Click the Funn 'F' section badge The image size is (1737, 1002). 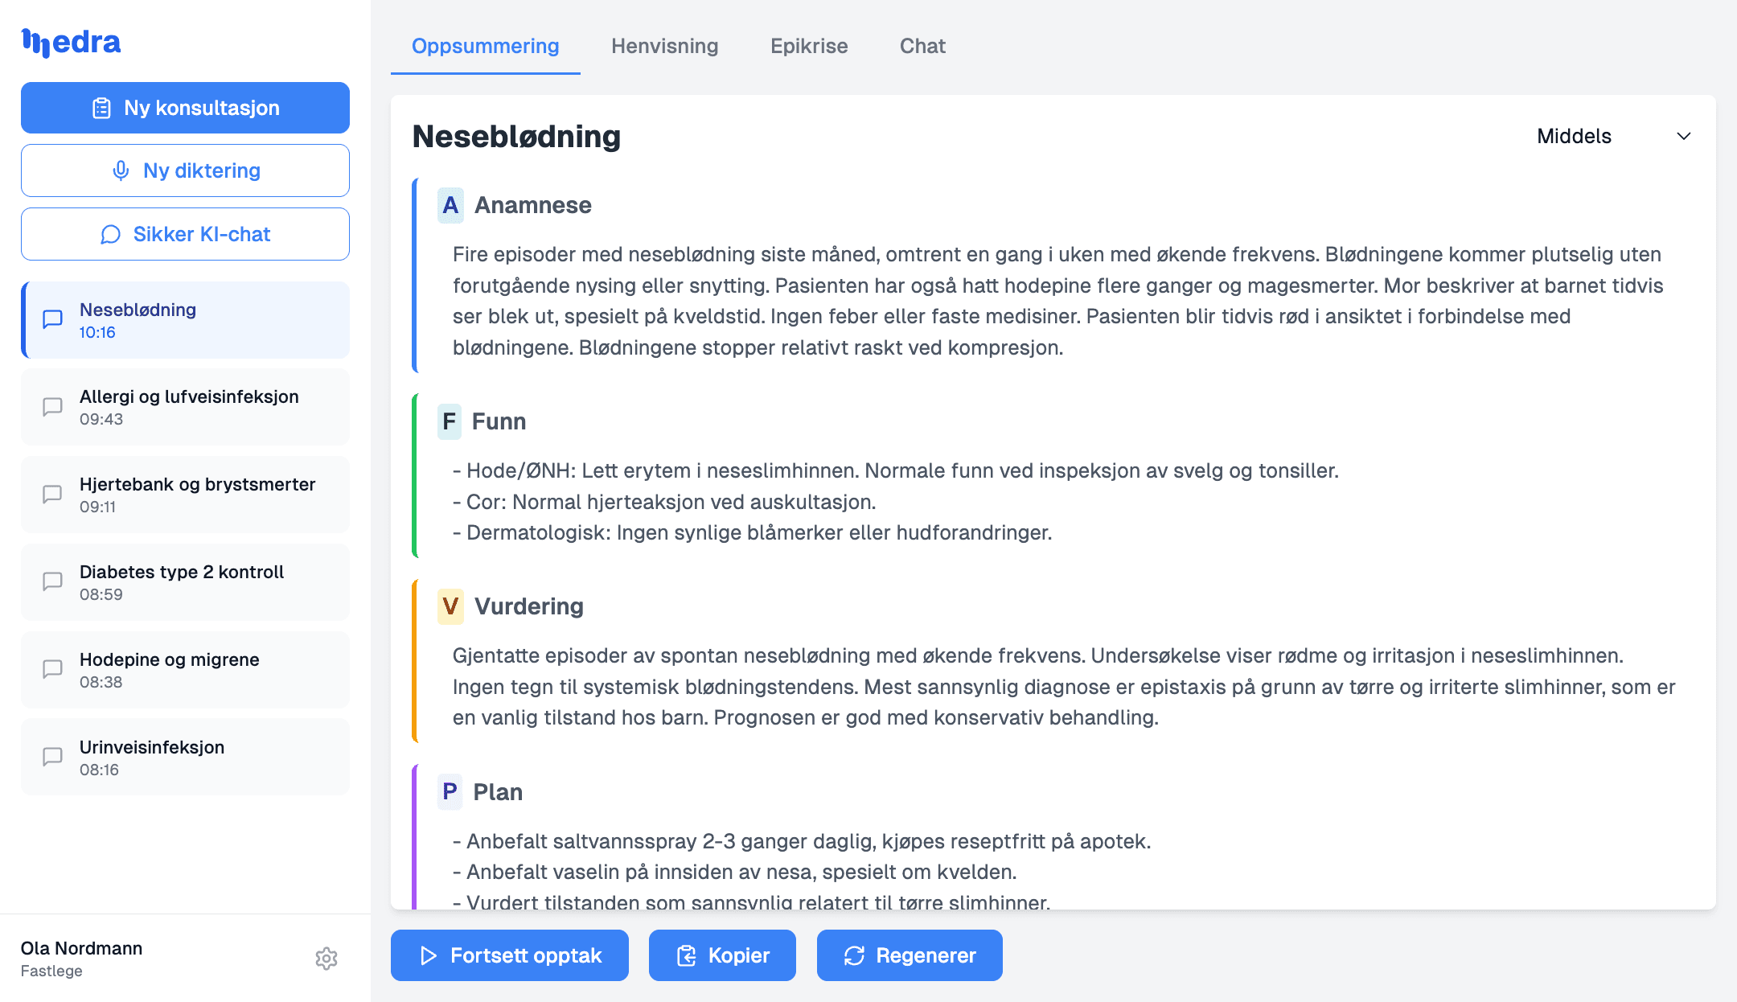click(x=449, y=422)
